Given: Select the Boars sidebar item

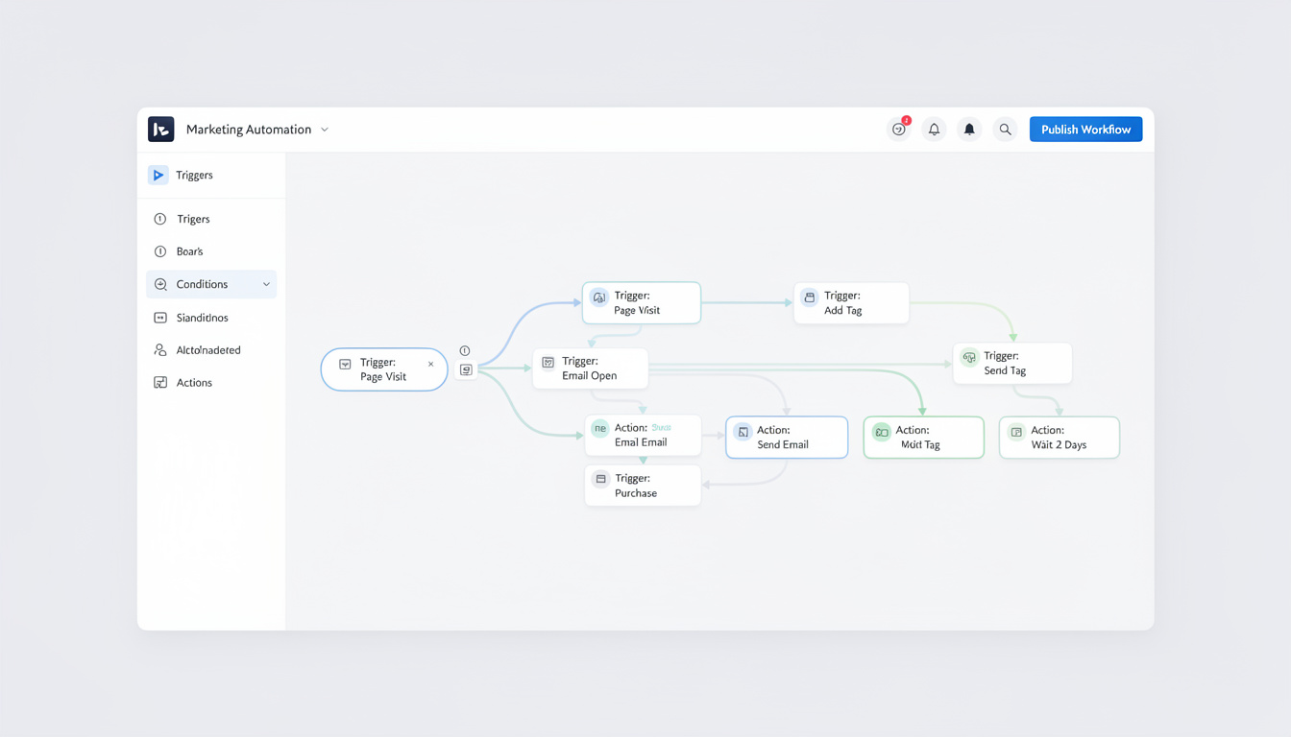Looking at the screenshot, I should [211, 251].
